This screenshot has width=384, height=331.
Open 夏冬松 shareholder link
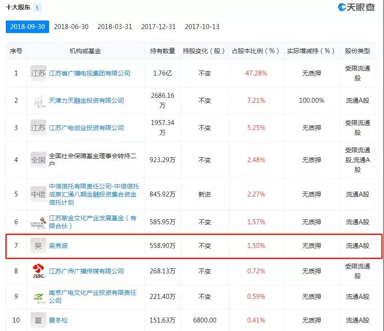[58, 320]
